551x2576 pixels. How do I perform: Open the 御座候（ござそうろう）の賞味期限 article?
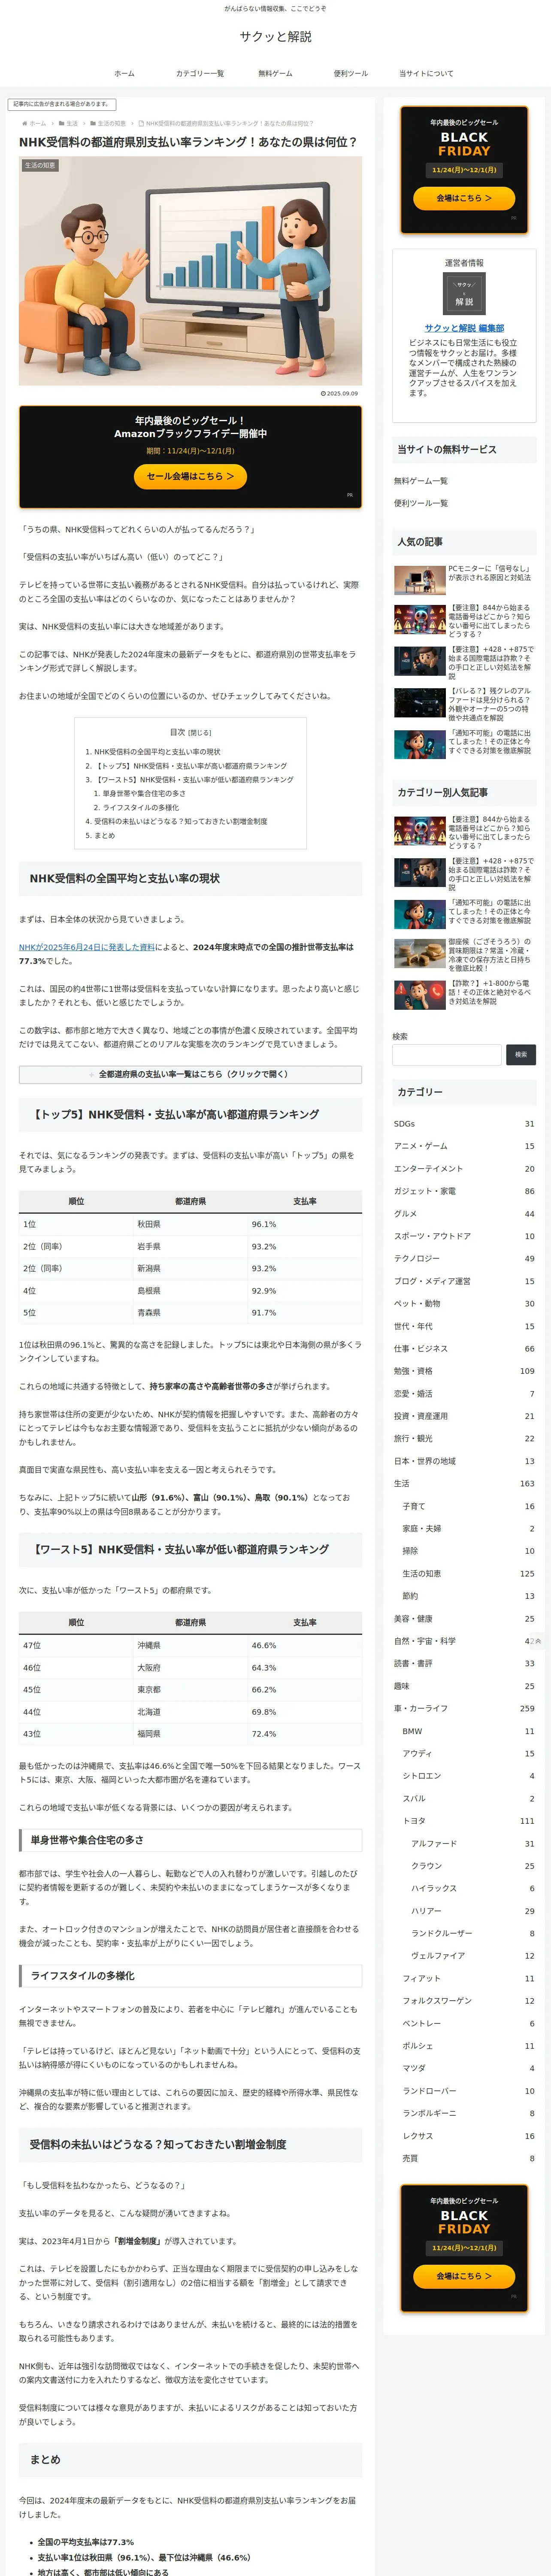pyautogui.click(x=464, y=954)
